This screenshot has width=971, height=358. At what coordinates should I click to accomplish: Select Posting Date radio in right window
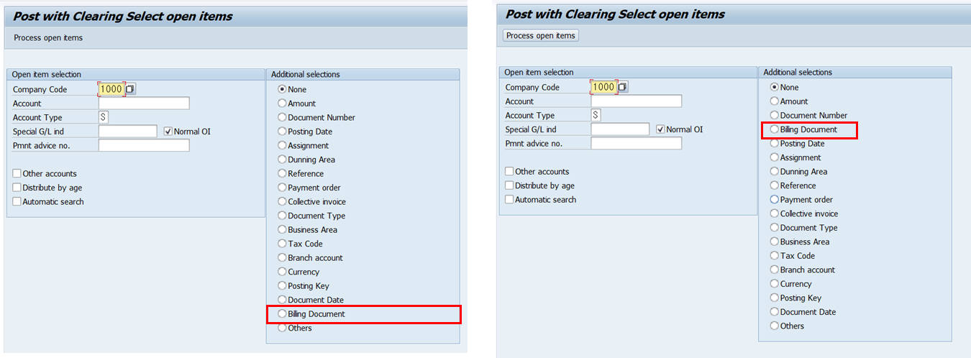point(774,144)
